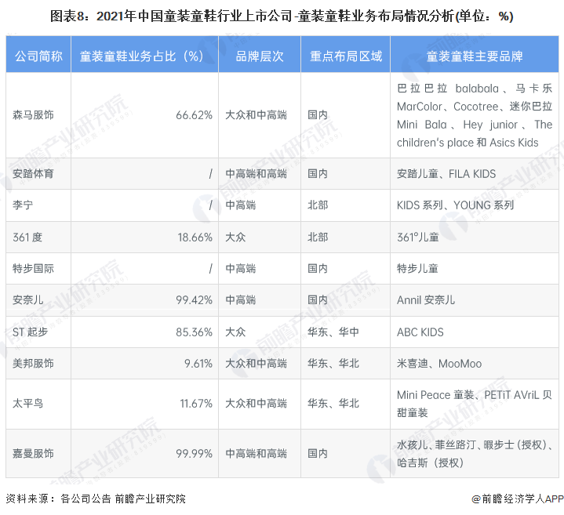
Task: Click the 361 度 company cell
Action: [38, 238]
